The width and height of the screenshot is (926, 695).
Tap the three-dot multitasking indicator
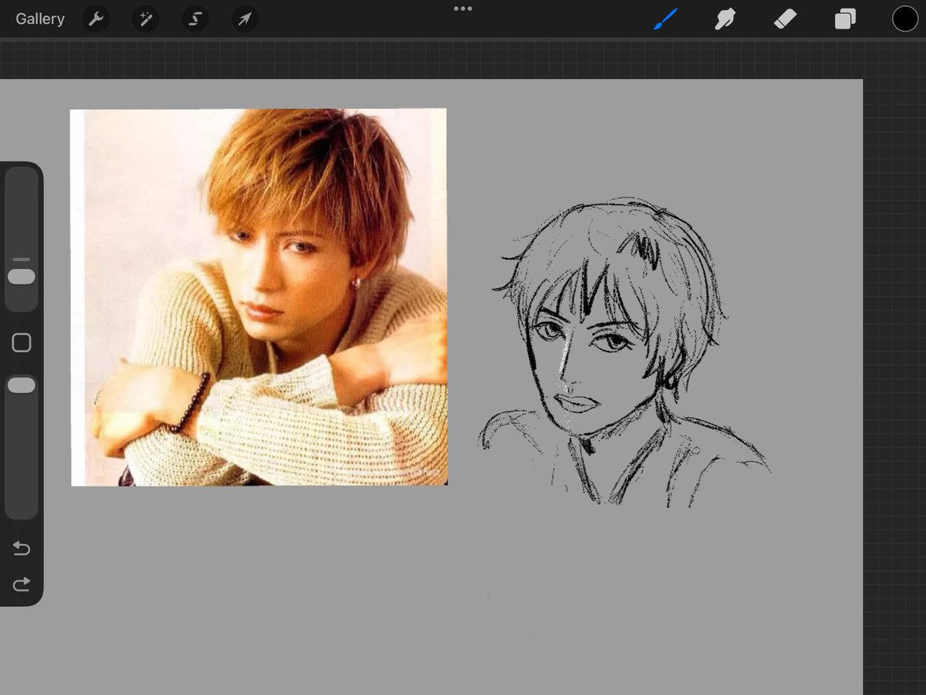[463, 8]
